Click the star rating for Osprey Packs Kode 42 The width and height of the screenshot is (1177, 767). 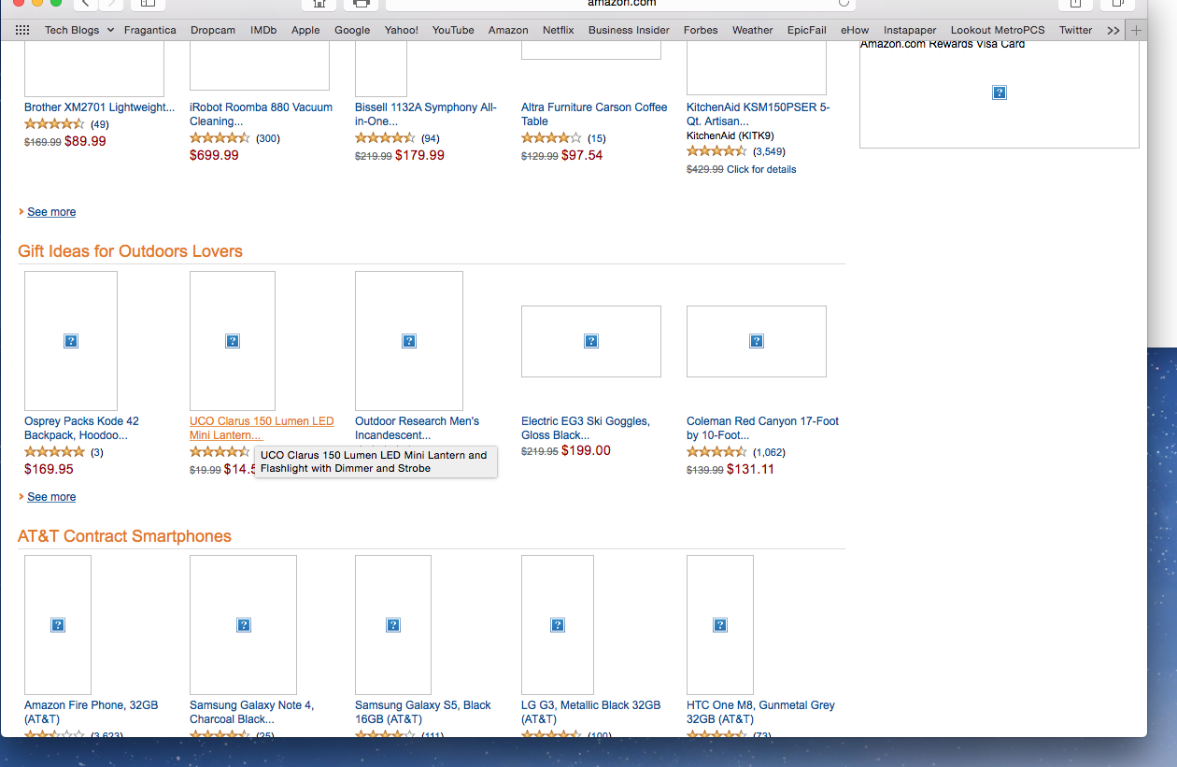point(54,452)
